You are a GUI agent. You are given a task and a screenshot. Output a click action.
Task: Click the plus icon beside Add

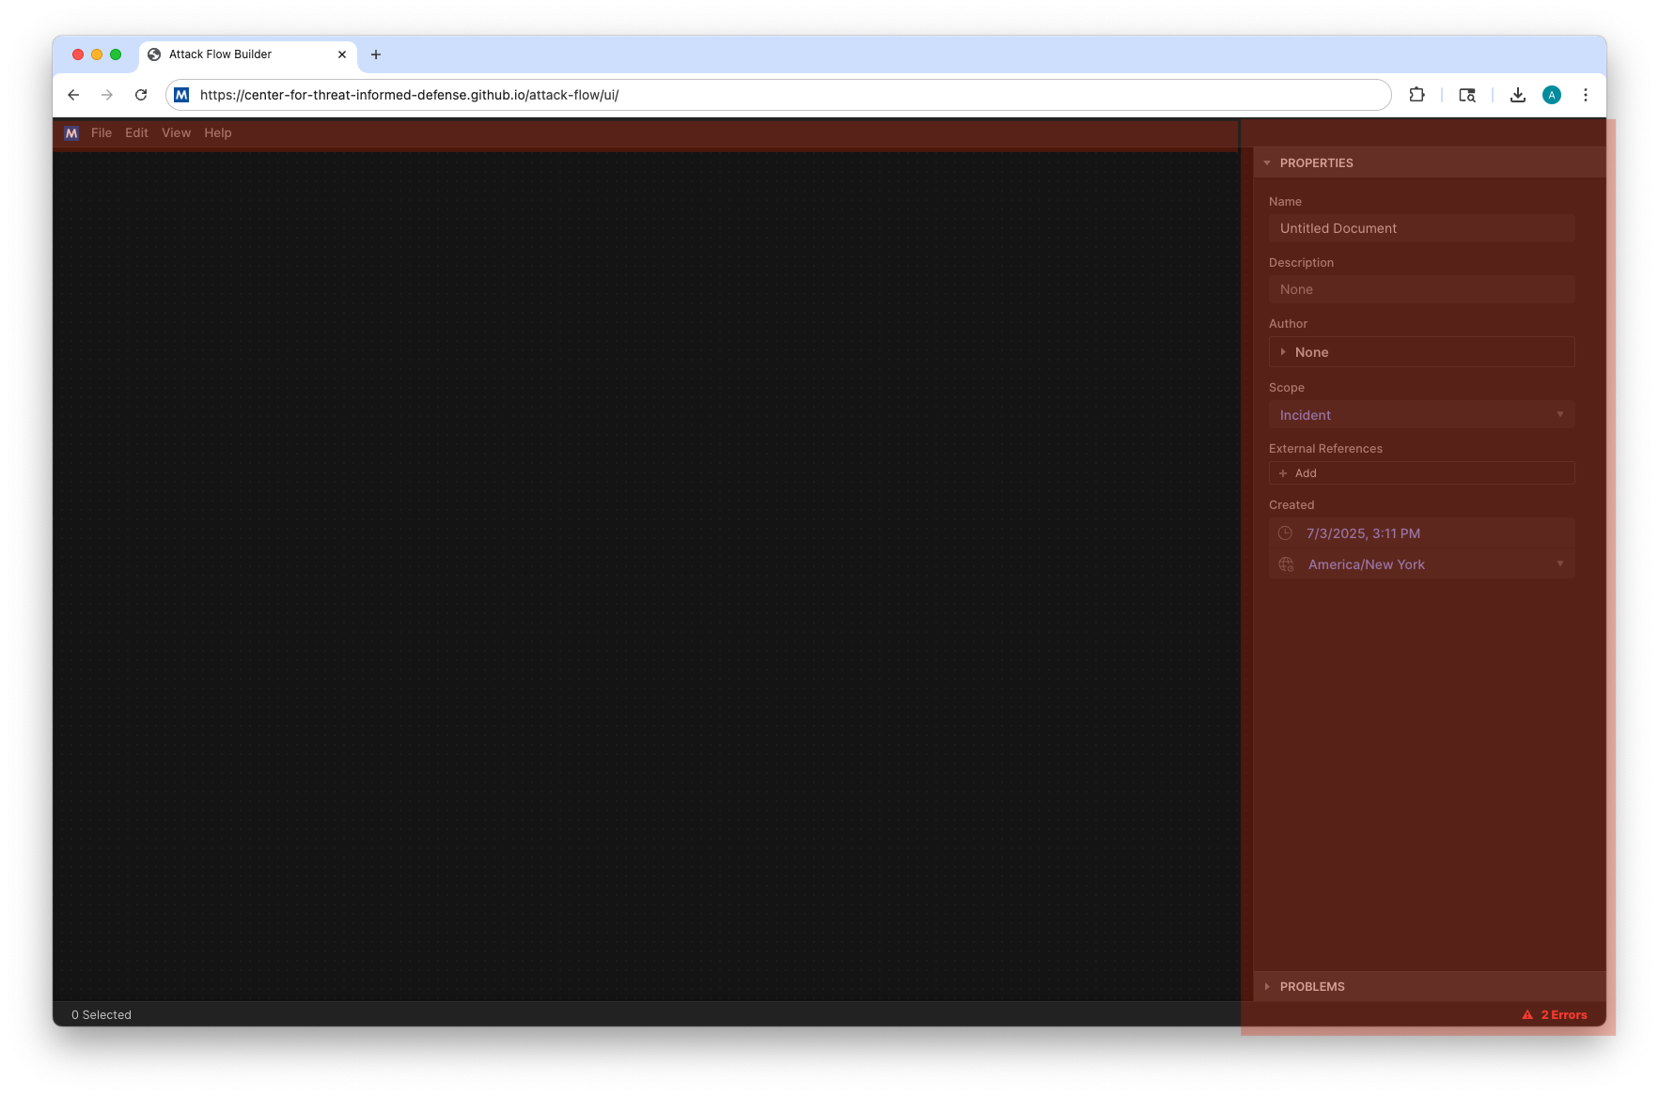click(1283, 473)
